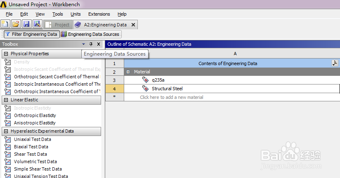Click the column A header
Image resolution: width=340 pixels, height=178 pixels.
(x=235, y=54)
